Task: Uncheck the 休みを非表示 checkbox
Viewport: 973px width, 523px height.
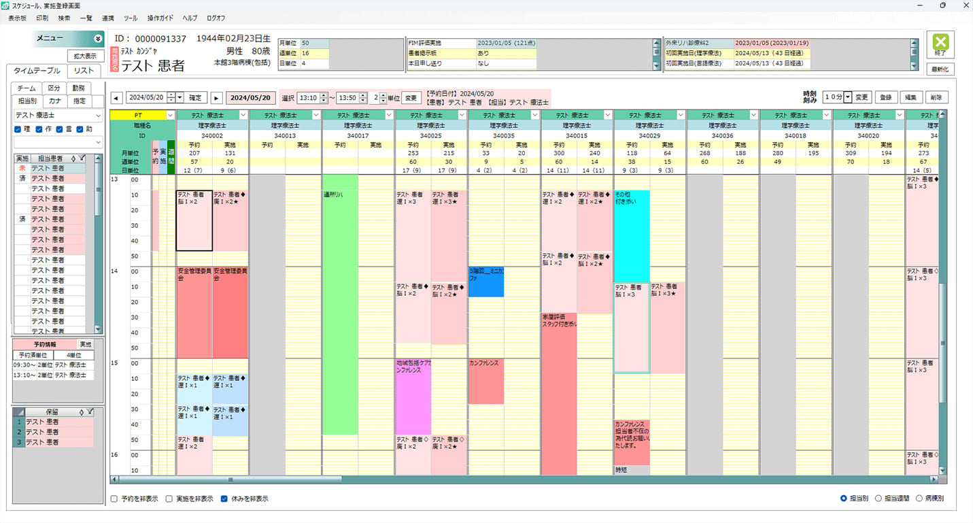Action: 224,499
